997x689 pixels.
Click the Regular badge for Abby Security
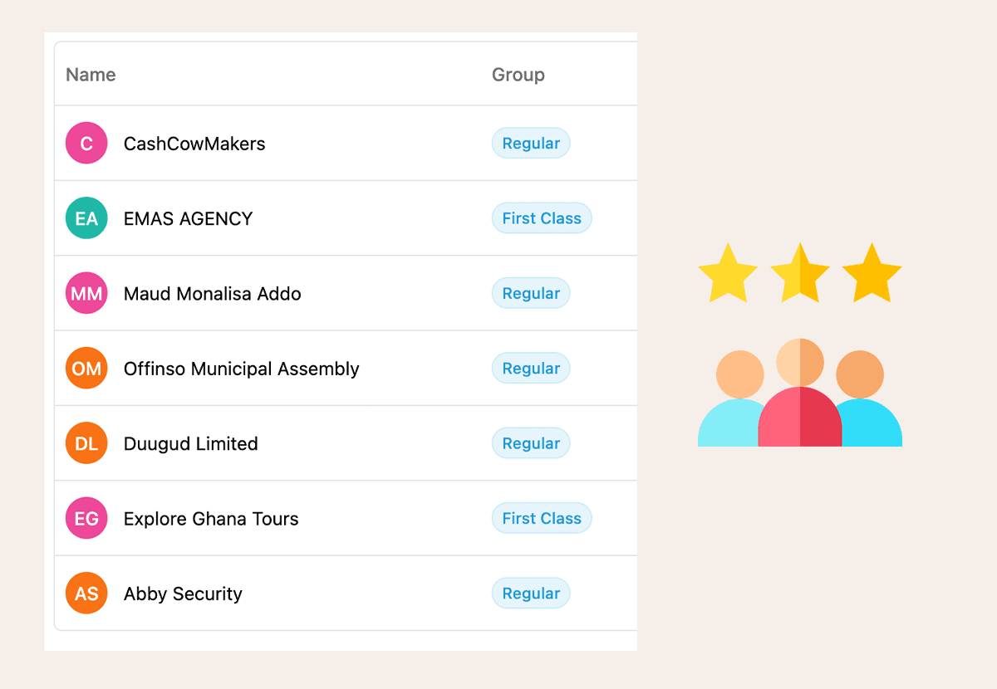531,593
